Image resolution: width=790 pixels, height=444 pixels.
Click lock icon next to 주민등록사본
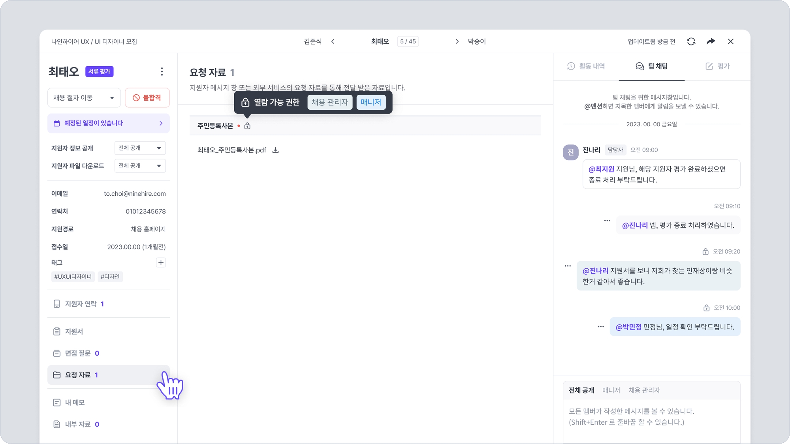(247, 126)
